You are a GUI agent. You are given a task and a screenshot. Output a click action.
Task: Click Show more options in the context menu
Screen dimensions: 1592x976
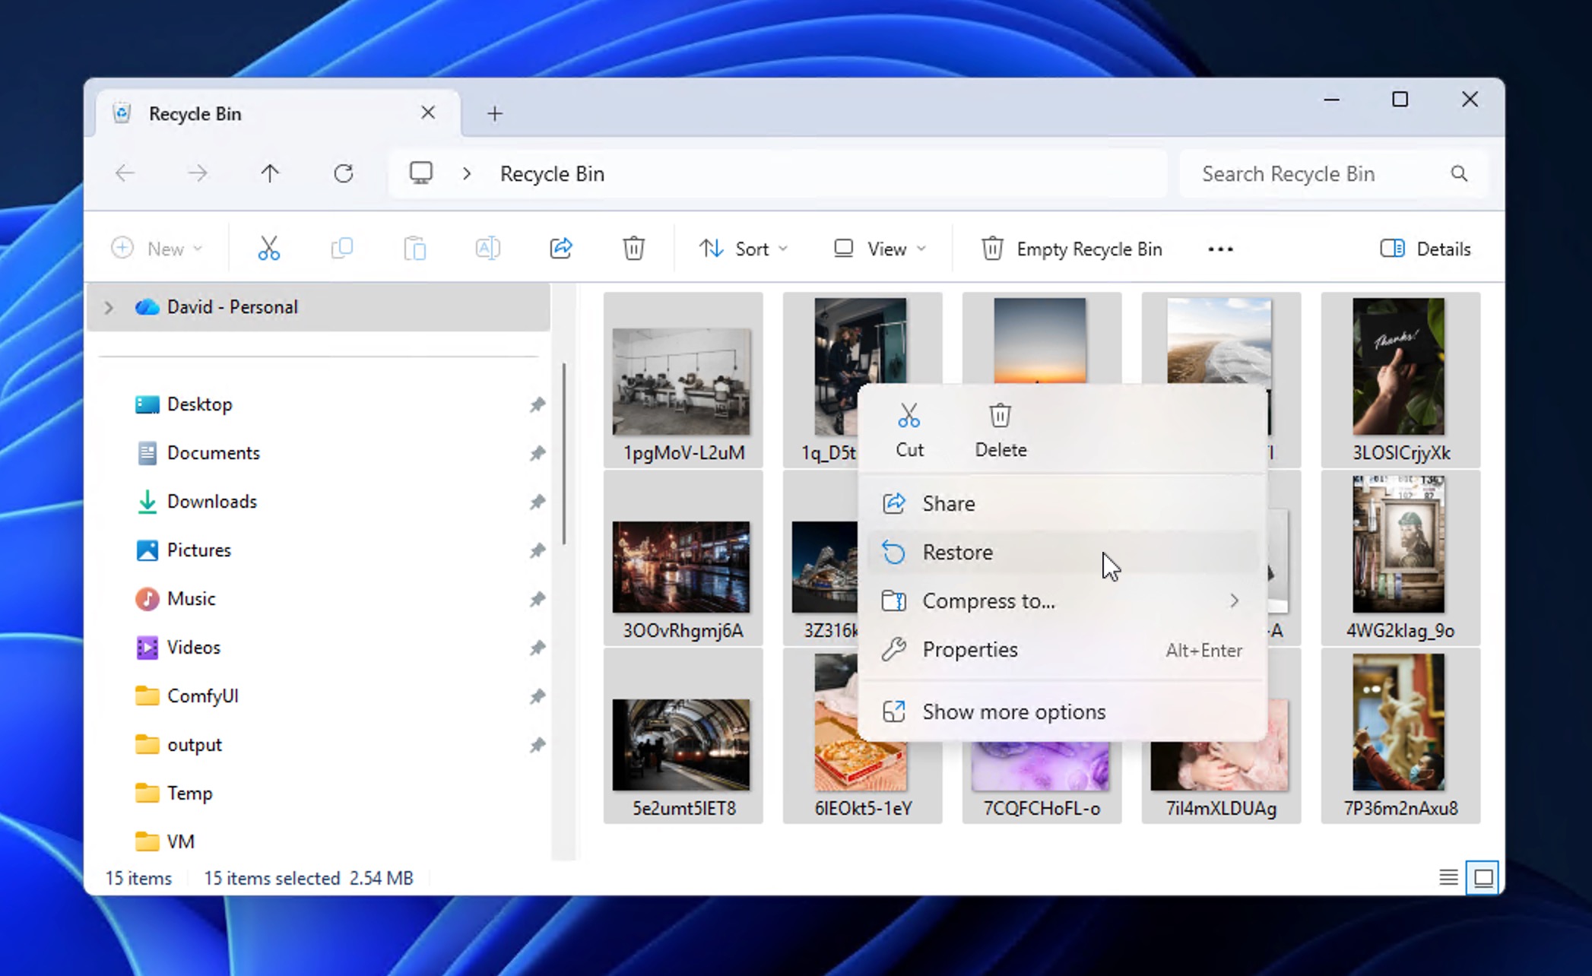pyautogui.click(x=1013, y=711)
